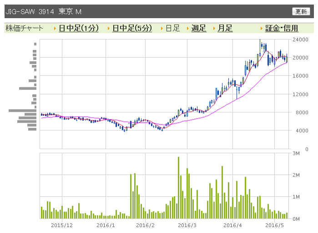Click the orange arrow before 日中足(5分)
The width and height of the screenshot is (318, 233).
pyautogui.click(x=109, y=29)
